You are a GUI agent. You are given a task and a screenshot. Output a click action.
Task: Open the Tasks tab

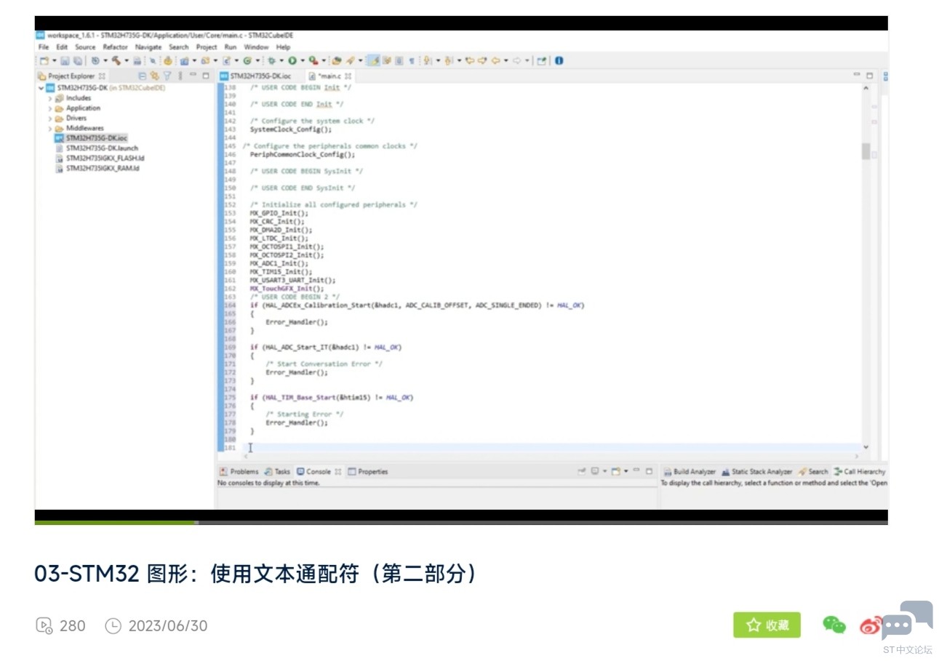coord(277,472)
